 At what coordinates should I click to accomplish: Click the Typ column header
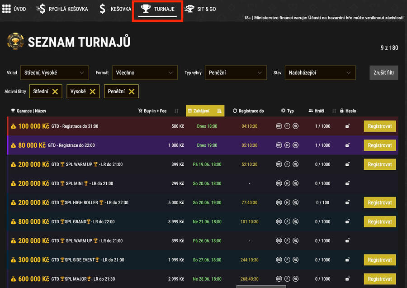[x=287, y=111]
